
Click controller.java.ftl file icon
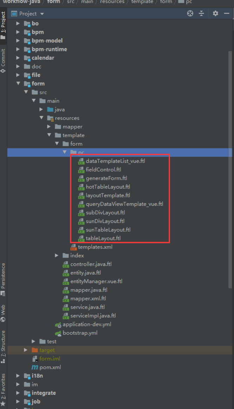click(x=66, y=264)
